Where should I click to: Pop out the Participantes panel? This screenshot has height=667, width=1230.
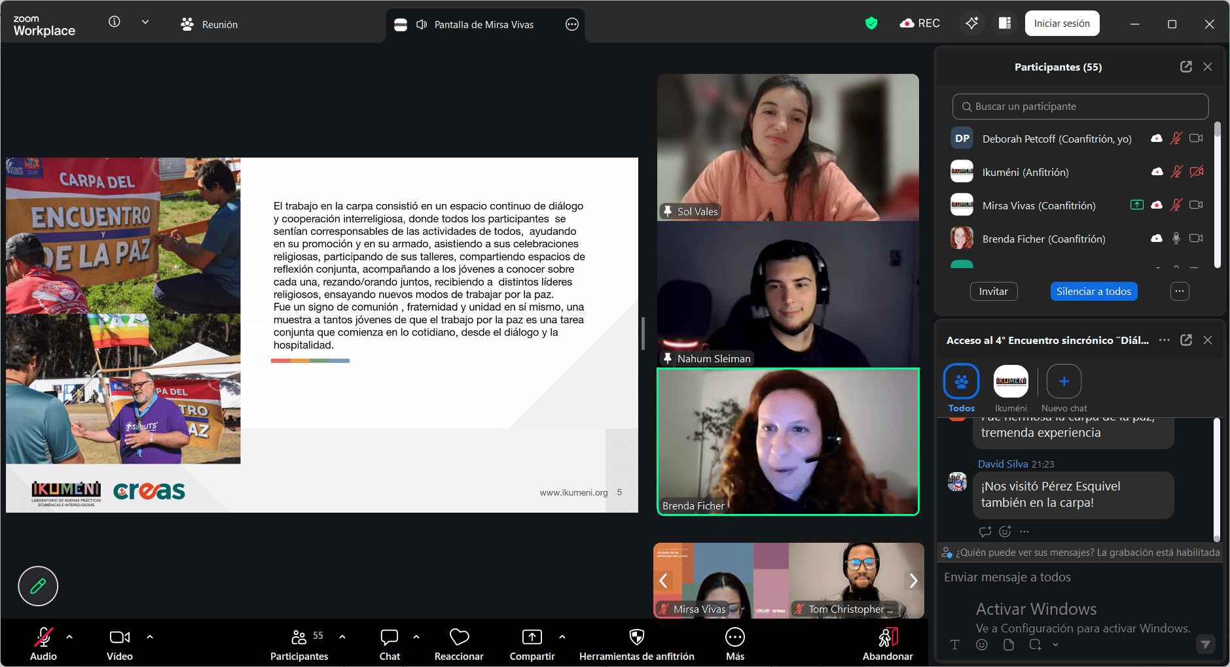click(x=1186, y=67)
